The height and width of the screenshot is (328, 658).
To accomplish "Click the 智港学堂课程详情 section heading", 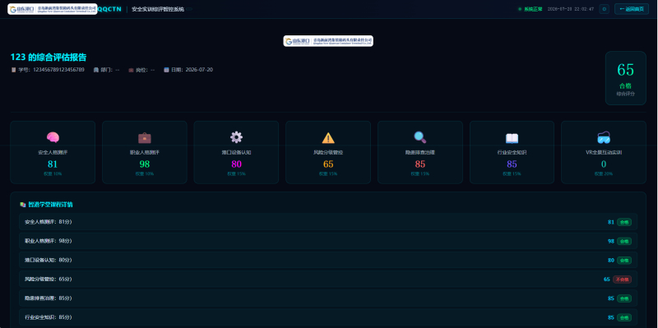I will (x=51, y=205).
